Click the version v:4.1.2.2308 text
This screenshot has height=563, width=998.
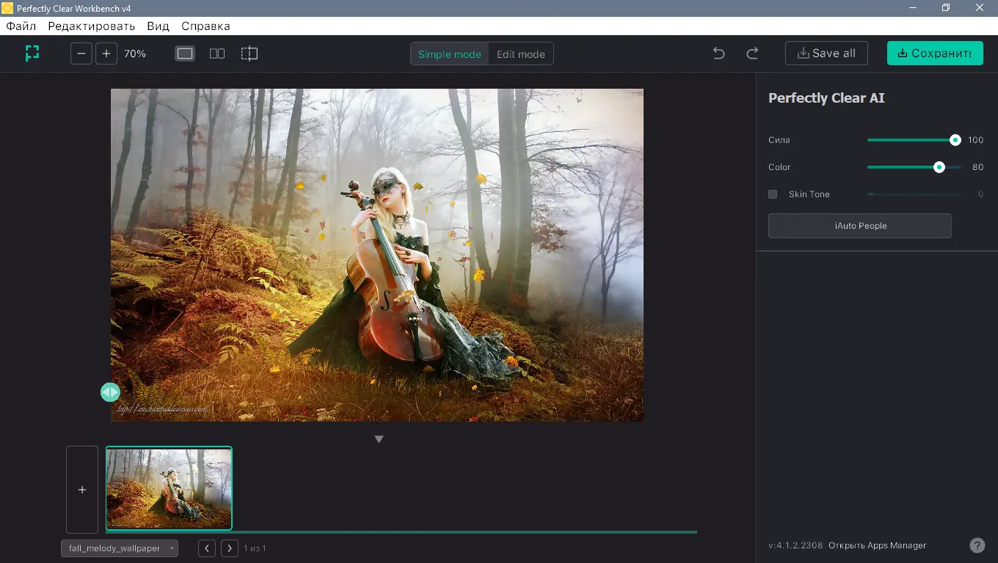795,545
